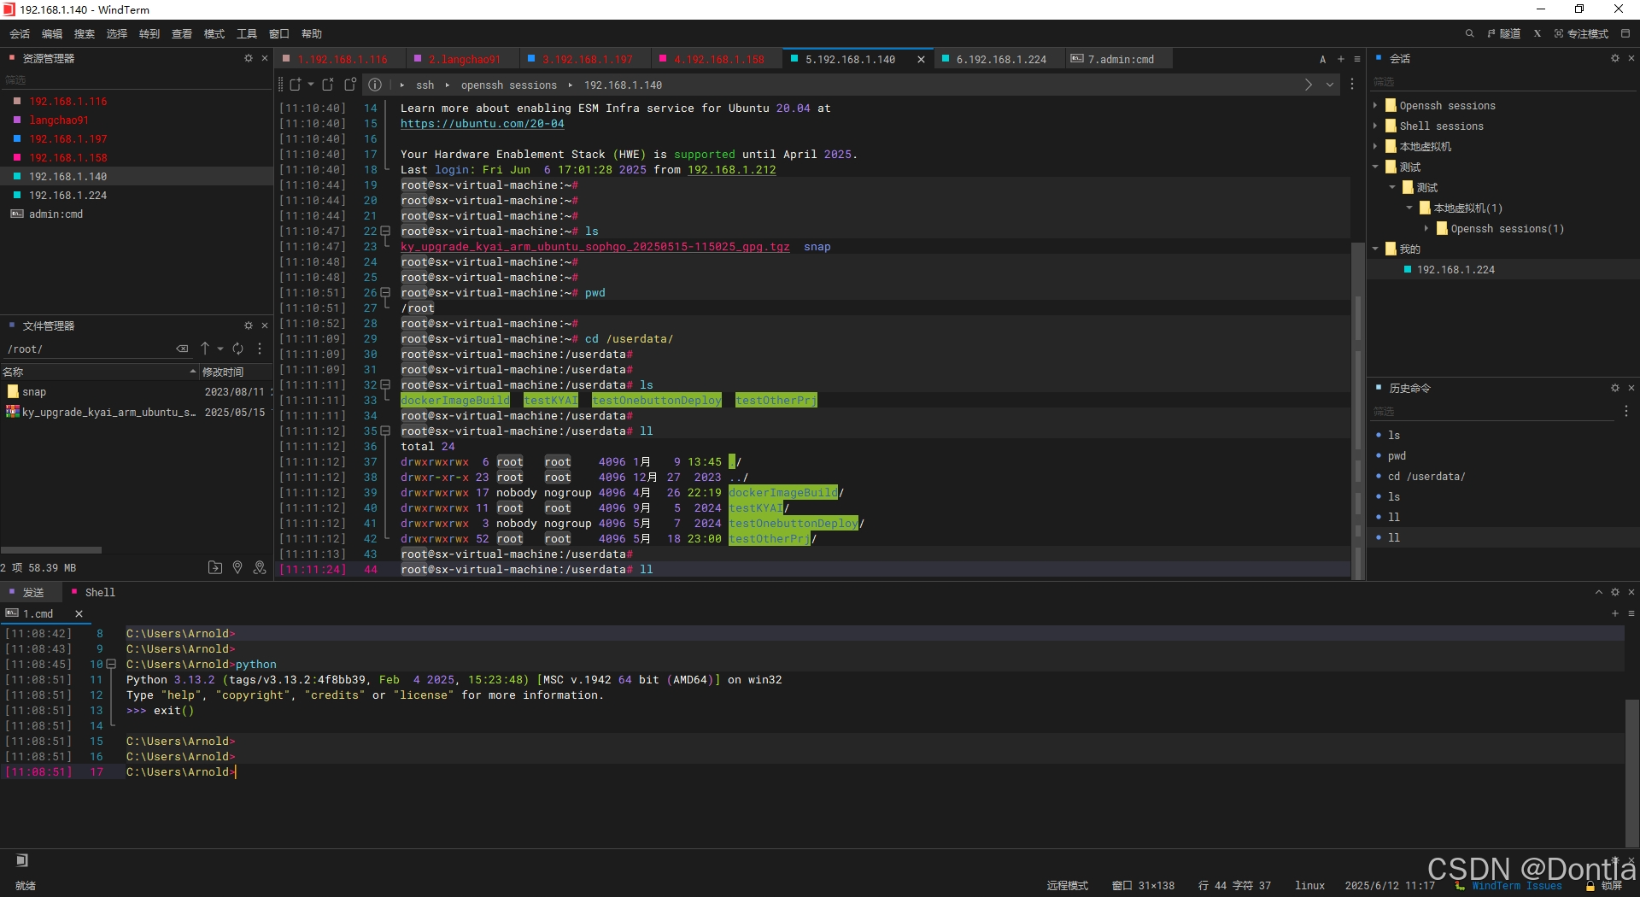The height and width of the screenshot is (897, 1640).
Task: Click the sync-location pin icon in file manager
Action: tap(260, 567)
